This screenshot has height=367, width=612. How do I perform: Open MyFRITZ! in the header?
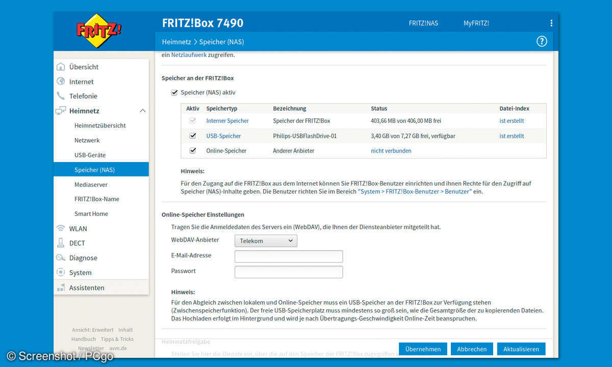click(476, 23)
